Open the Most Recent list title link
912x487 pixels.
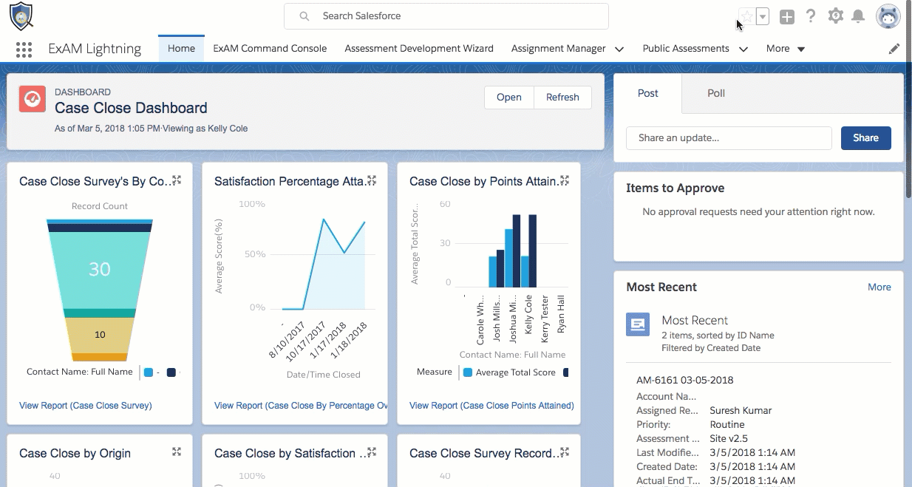tap(695, 320)
